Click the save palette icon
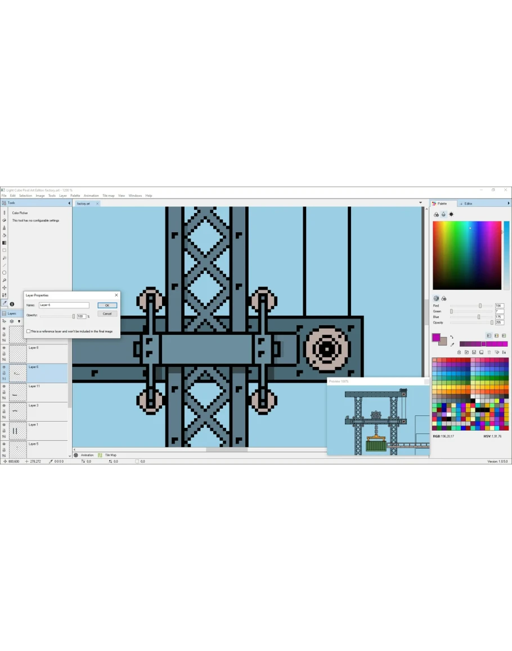The image size is (512, 651). point(474,352)
